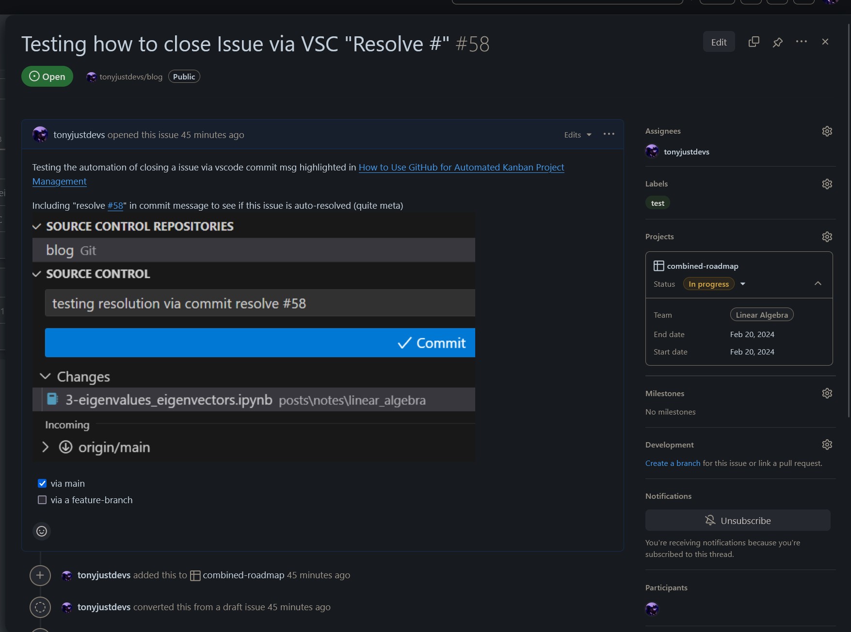The width and height of the screenshot is (851, 632).
Task: Pin this issue with the pin icon
Action: tap(777, 42)
